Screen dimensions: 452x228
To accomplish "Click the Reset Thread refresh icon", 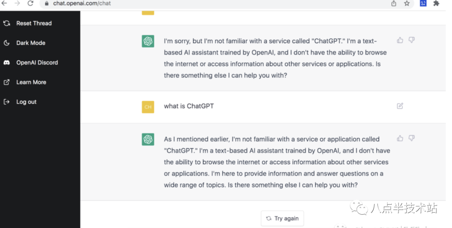I will tap(7, 23).
